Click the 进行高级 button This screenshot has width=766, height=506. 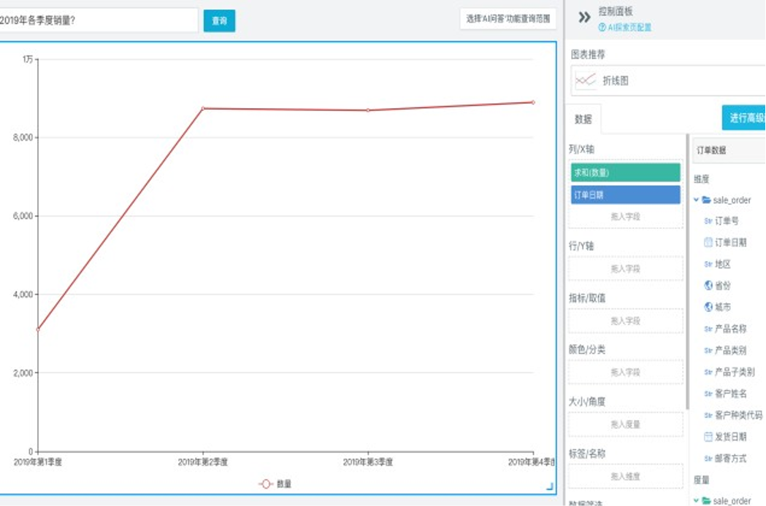[x=743, y=117]
